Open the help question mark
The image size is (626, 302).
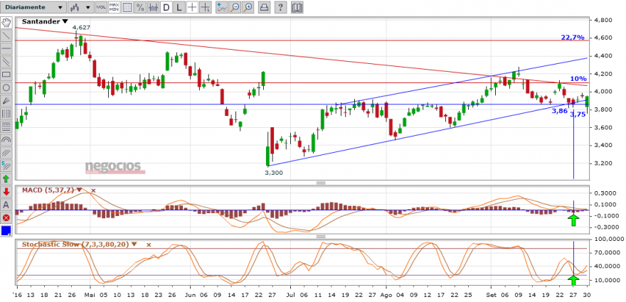point(281,7)
